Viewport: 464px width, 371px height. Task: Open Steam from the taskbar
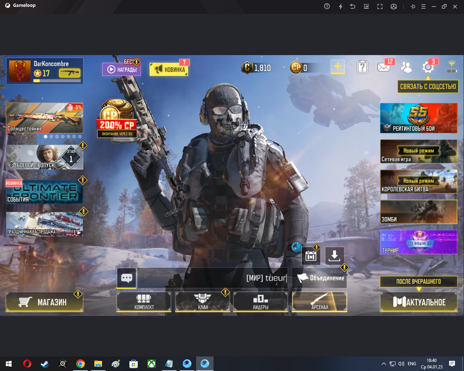coord(45,364)
